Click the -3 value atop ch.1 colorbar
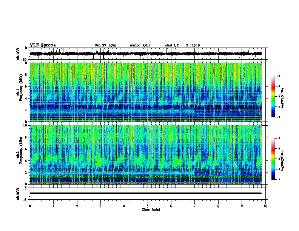The image size is (299, 231). click(278, 76)
